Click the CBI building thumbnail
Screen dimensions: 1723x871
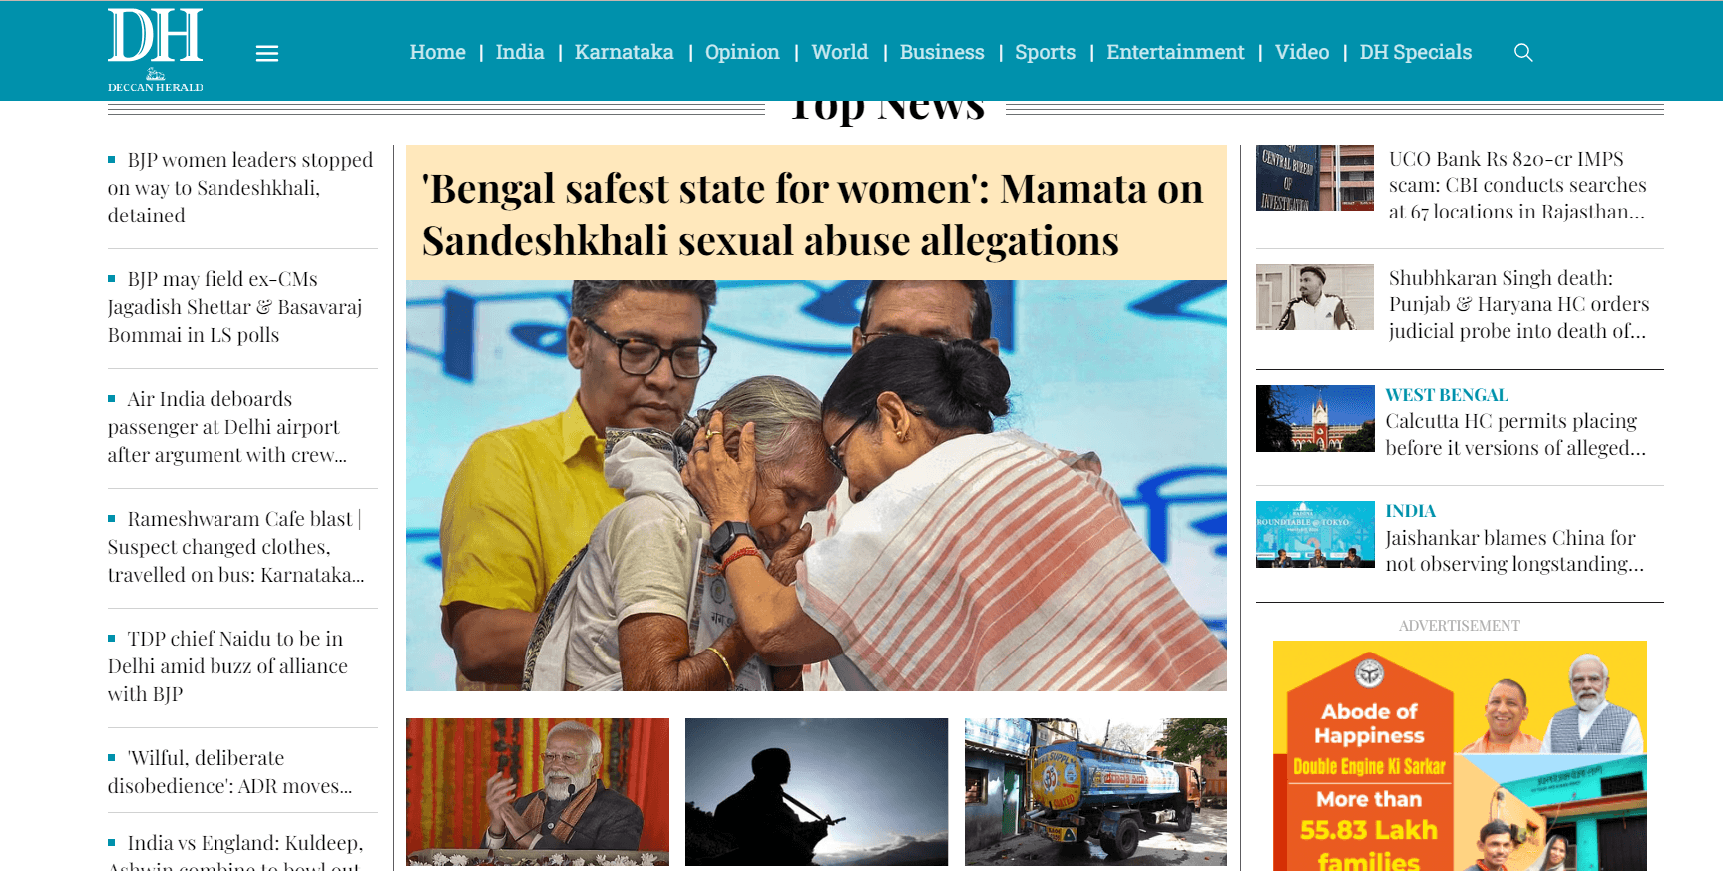click(x=1315, y=178)
